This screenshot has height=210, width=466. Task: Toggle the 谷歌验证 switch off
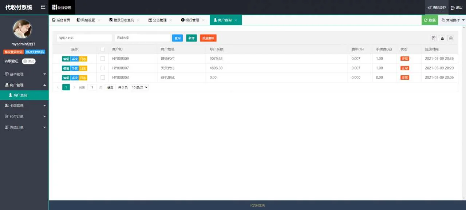[x=29, y=61]
